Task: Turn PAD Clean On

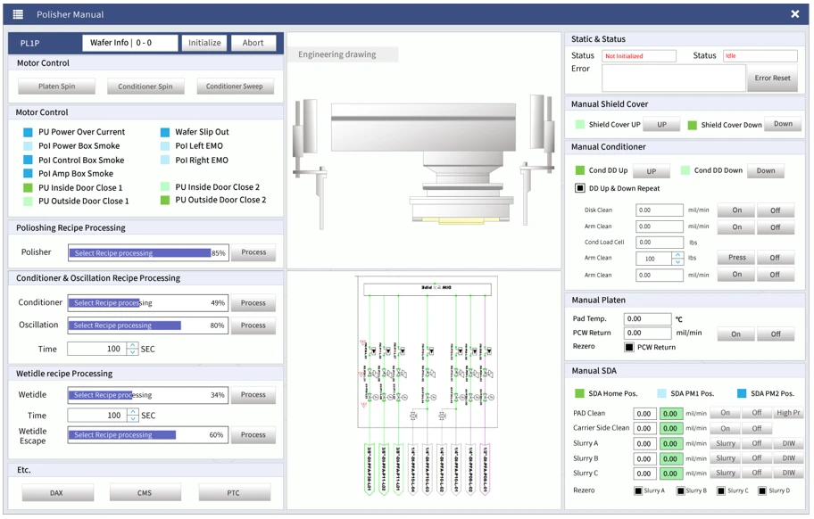Action: pyautogui.click(x=726, y=413)
